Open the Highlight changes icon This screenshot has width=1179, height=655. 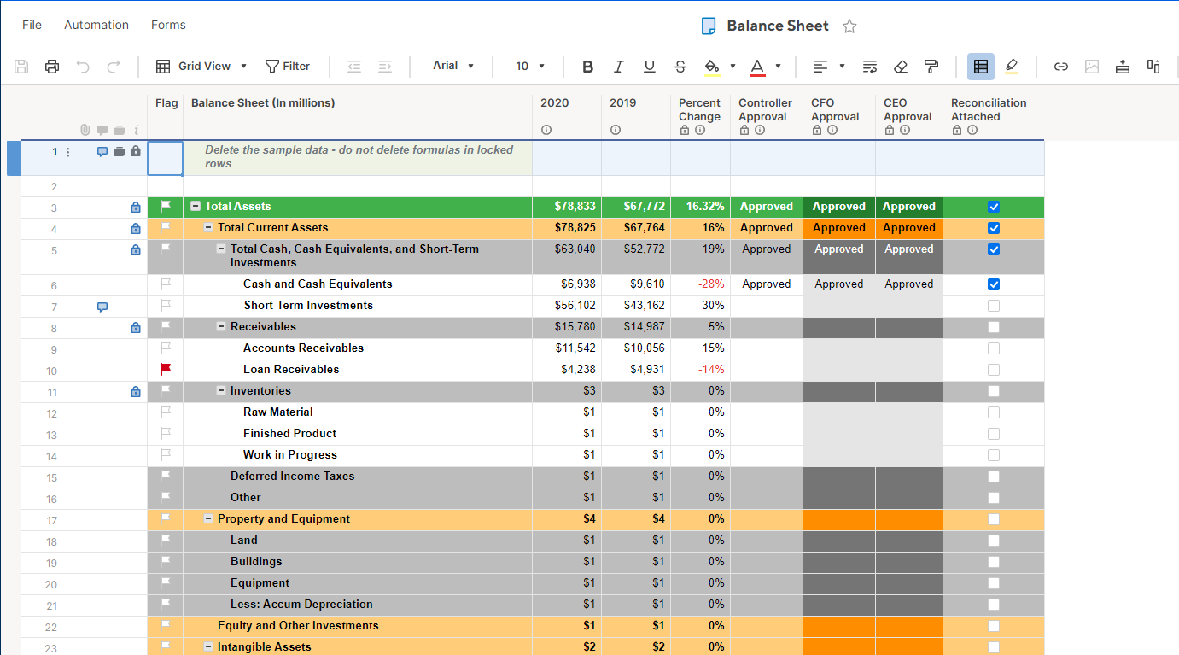[x=1012, y=67]
